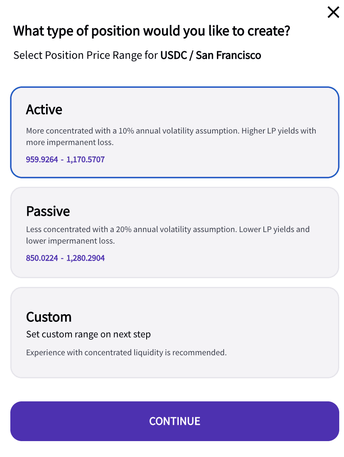The image size is (344, 457).
Task: Click the 10% annual volatility description text
Action: [x=171, y=136]
